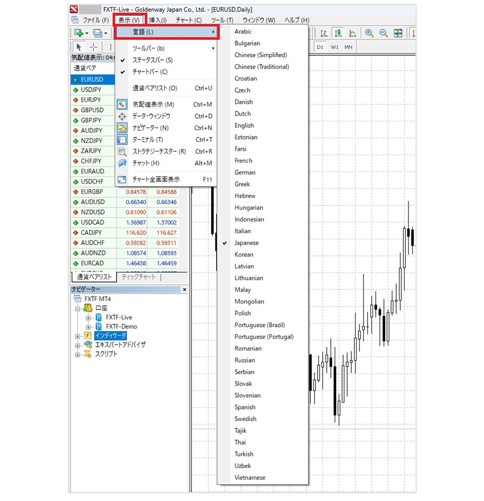The width and height of the screenshot is (484, 501).
Task: Toggle the ステータスバー (S) checkmark
Action: (123, 60)
